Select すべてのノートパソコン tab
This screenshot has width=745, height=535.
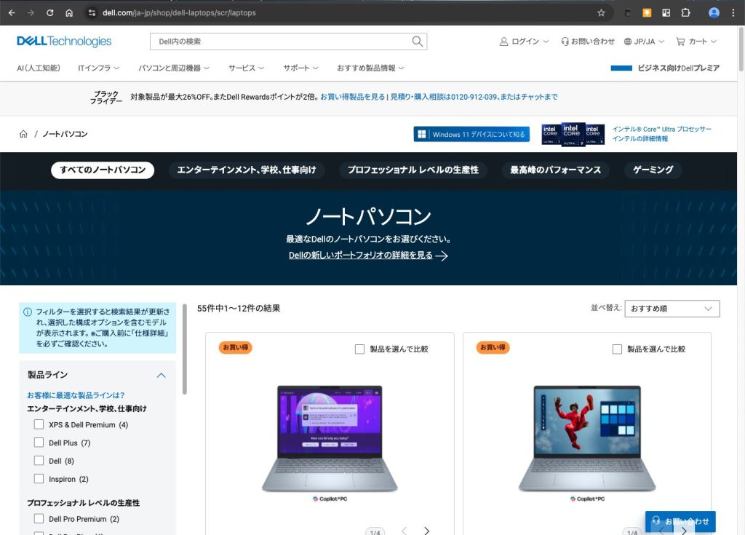point(103,170)
